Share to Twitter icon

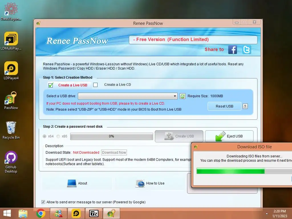(247, 50)
